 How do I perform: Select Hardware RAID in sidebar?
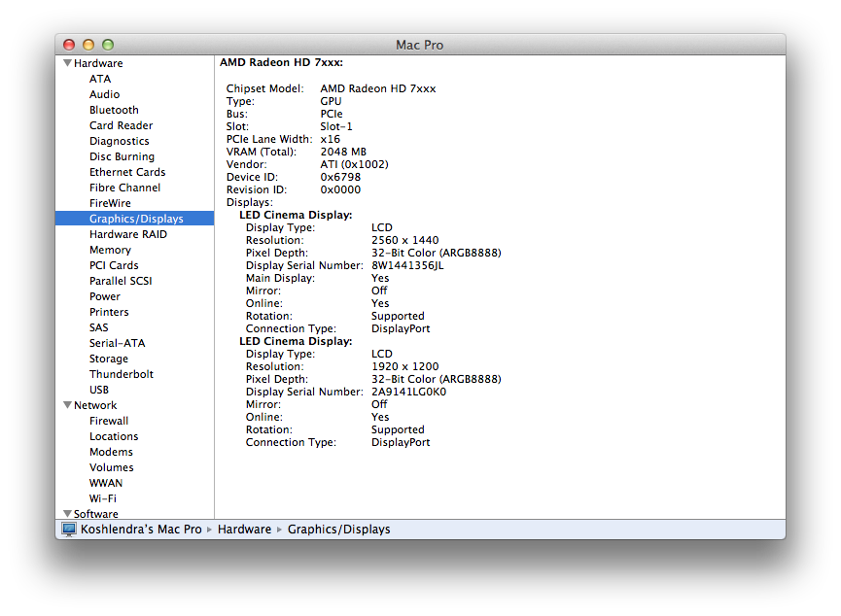[x=128, y=234]
